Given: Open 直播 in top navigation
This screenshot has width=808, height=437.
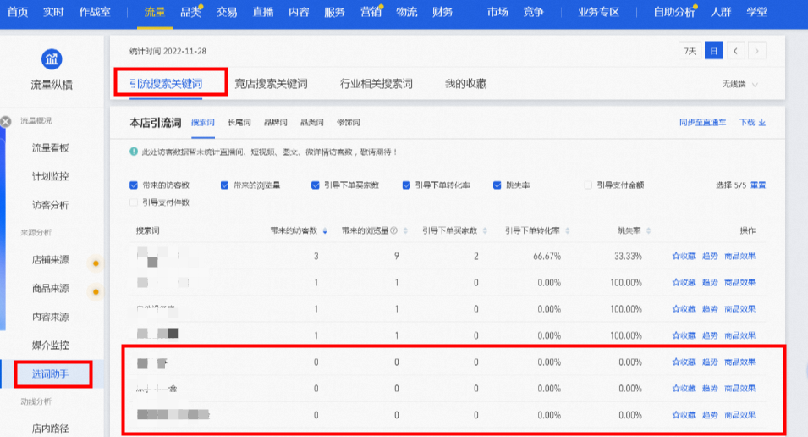Looking at the screenshot, I should pyautogui.click(x=263, y=12).
